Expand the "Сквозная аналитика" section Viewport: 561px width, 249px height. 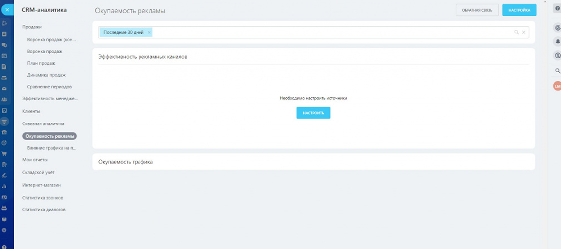(43, 124)
